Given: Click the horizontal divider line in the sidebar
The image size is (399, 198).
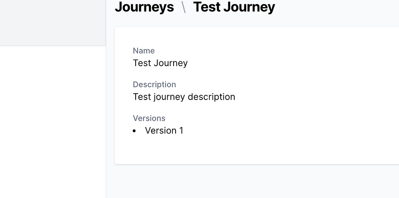Looking at the screenshot, I should (52, 46).
